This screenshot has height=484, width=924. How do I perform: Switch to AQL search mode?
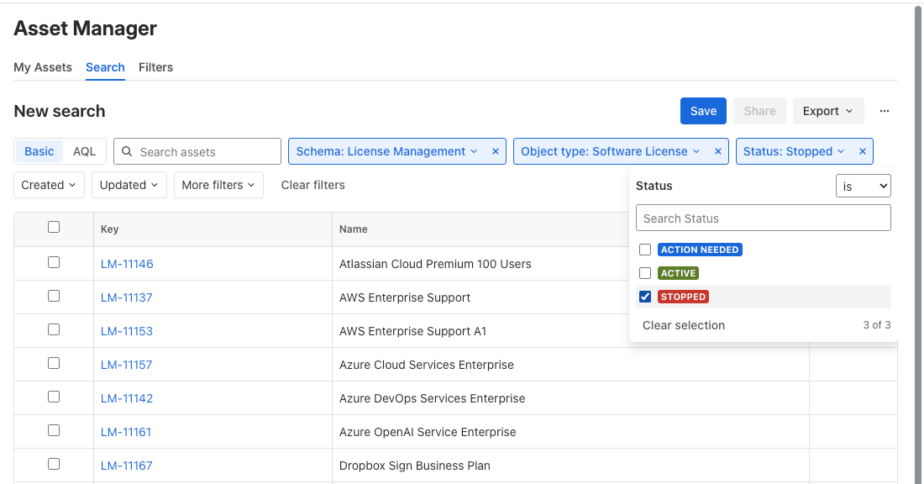(84, 151)
